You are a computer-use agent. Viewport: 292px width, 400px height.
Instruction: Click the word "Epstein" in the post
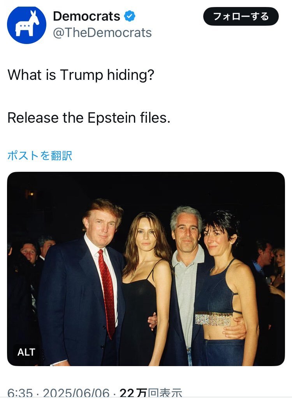pyautogui.click(x=112, y=118)
